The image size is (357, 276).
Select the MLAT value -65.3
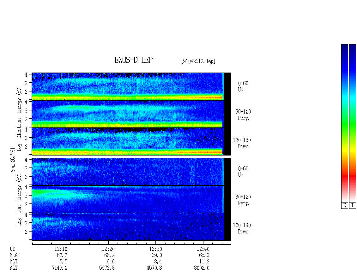203,255
